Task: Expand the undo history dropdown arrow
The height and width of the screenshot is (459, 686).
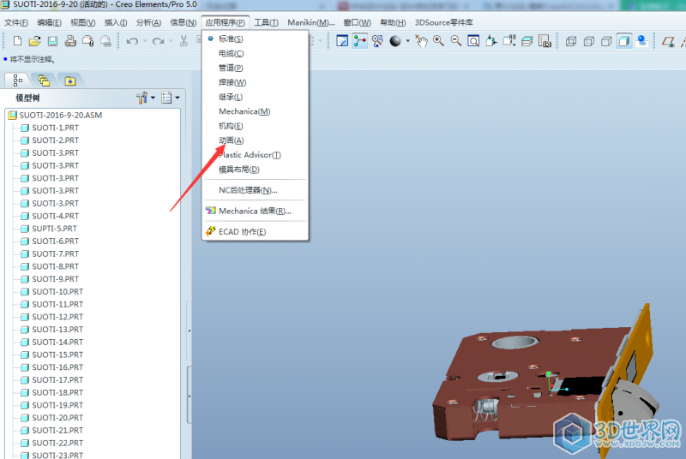Action: 145,41
